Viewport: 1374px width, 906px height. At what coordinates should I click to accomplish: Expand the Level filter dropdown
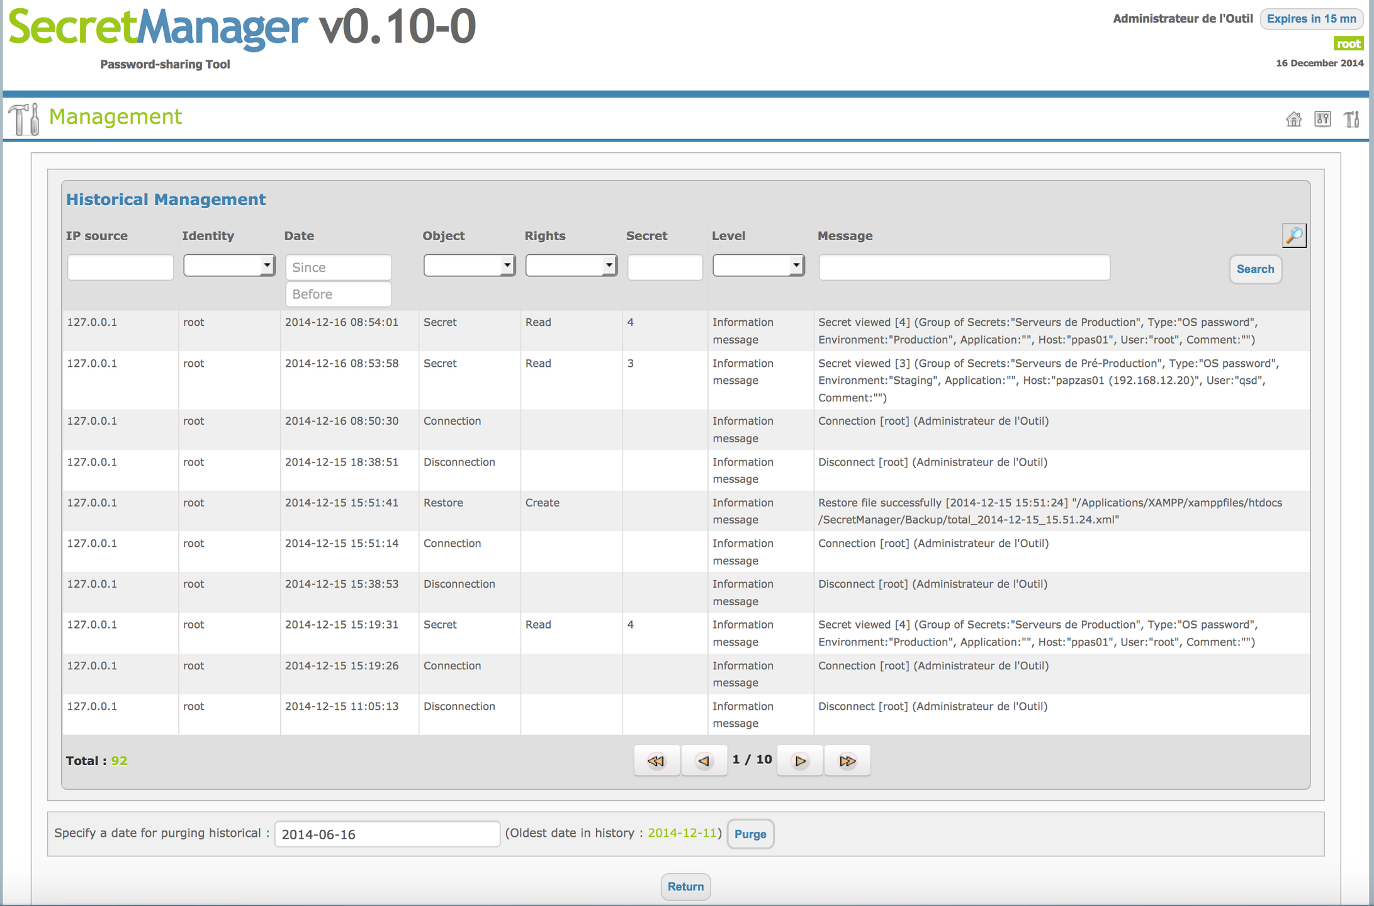(758, 266)
